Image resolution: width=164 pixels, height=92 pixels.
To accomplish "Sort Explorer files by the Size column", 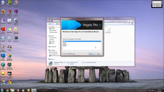I will (106, 26).
